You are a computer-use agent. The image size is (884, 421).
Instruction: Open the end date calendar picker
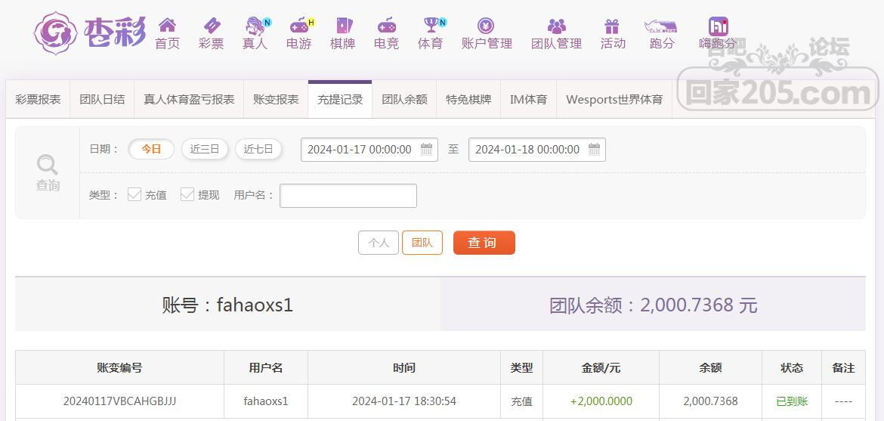(x=595, y=150)
